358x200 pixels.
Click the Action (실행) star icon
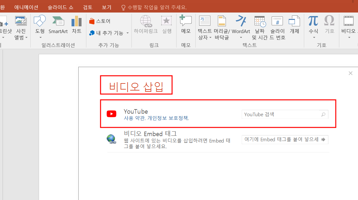click(x=167, y=21)
